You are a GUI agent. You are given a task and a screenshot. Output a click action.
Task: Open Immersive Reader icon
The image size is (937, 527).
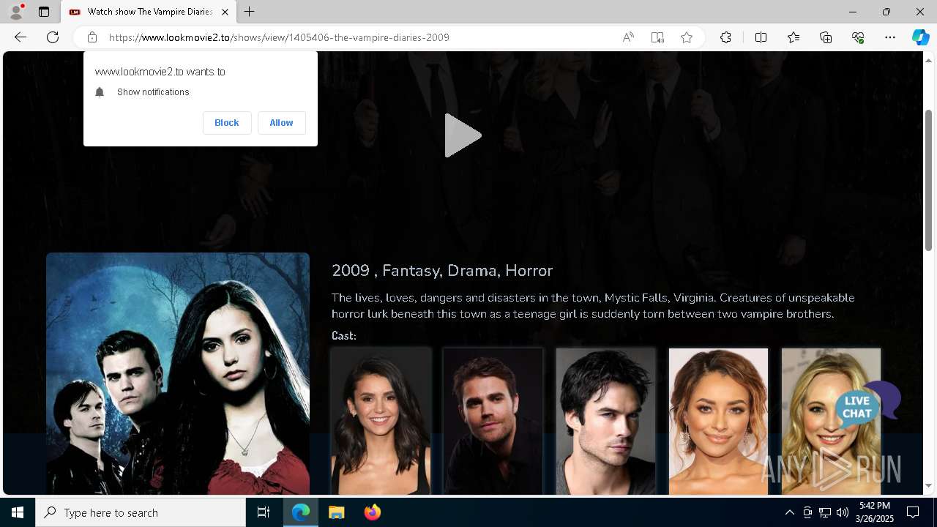pyautogui.click(x=657, y=37)
